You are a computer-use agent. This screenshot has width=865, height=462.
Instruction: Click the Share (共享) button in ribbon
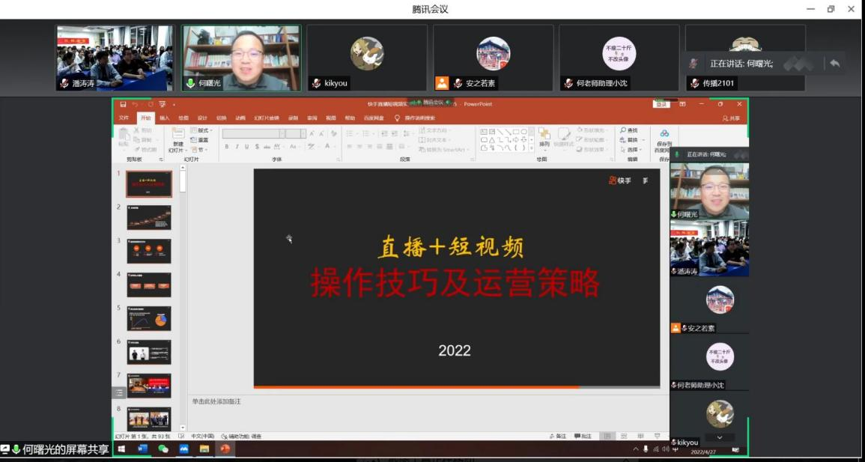[731, 118]
